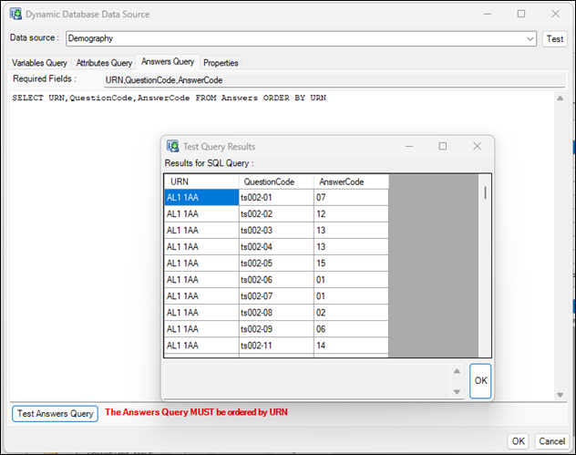This screenshot has height=455, width=576.
Task: Click the Cancel button
Action: [551, 441]
